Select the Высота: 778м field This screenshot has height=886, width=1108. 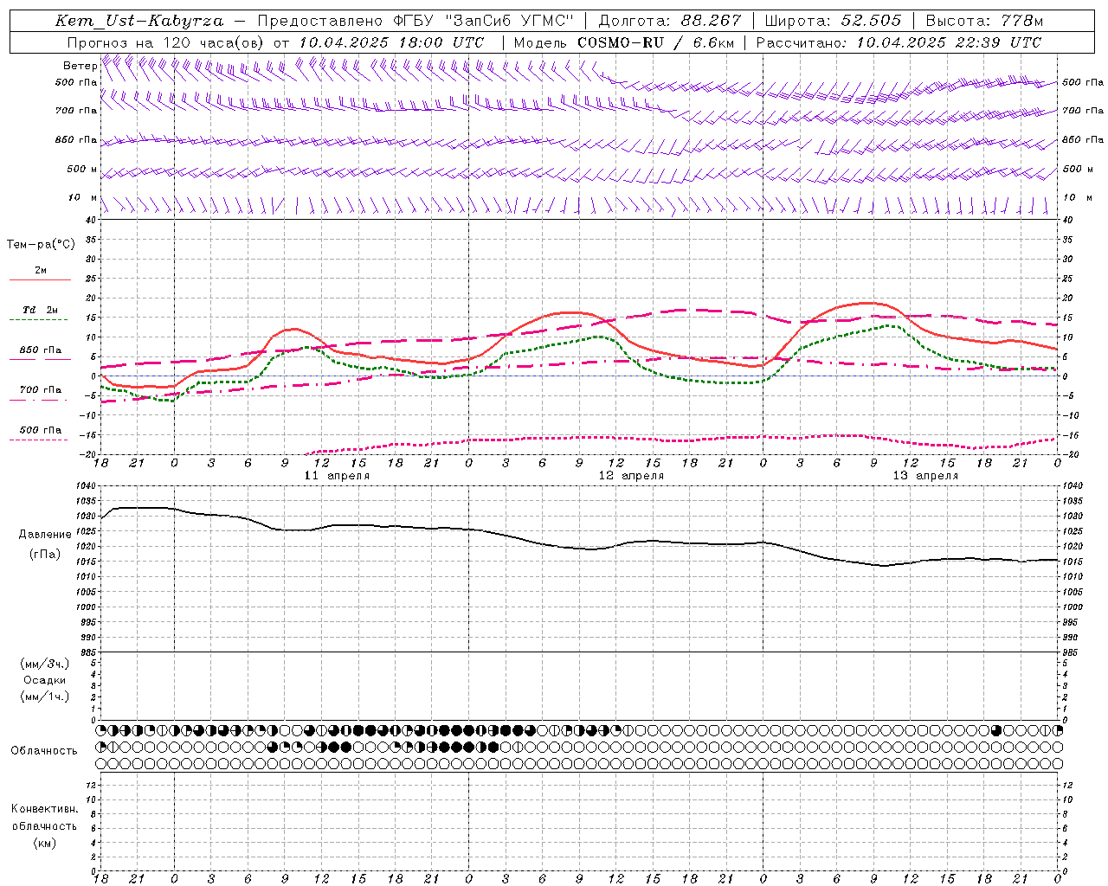(x=984, y=21)
